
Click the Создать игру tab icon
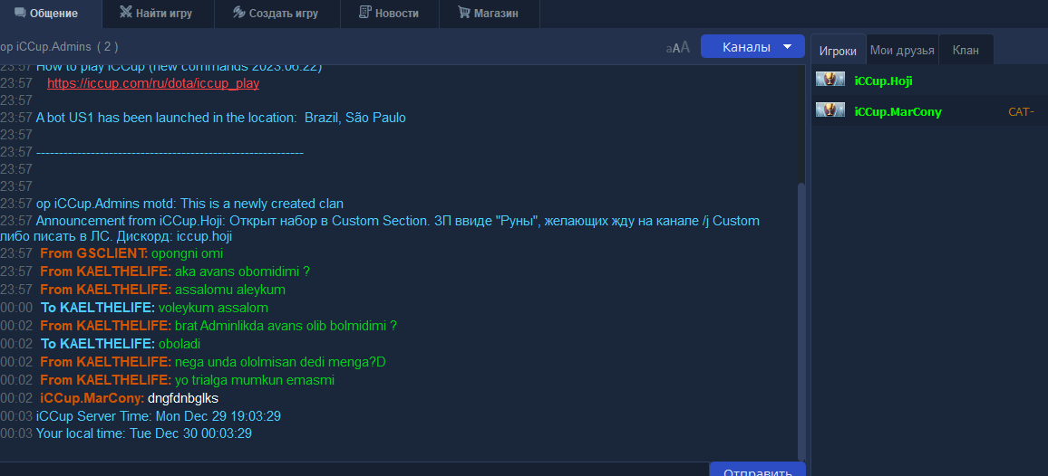pos(239,14)
